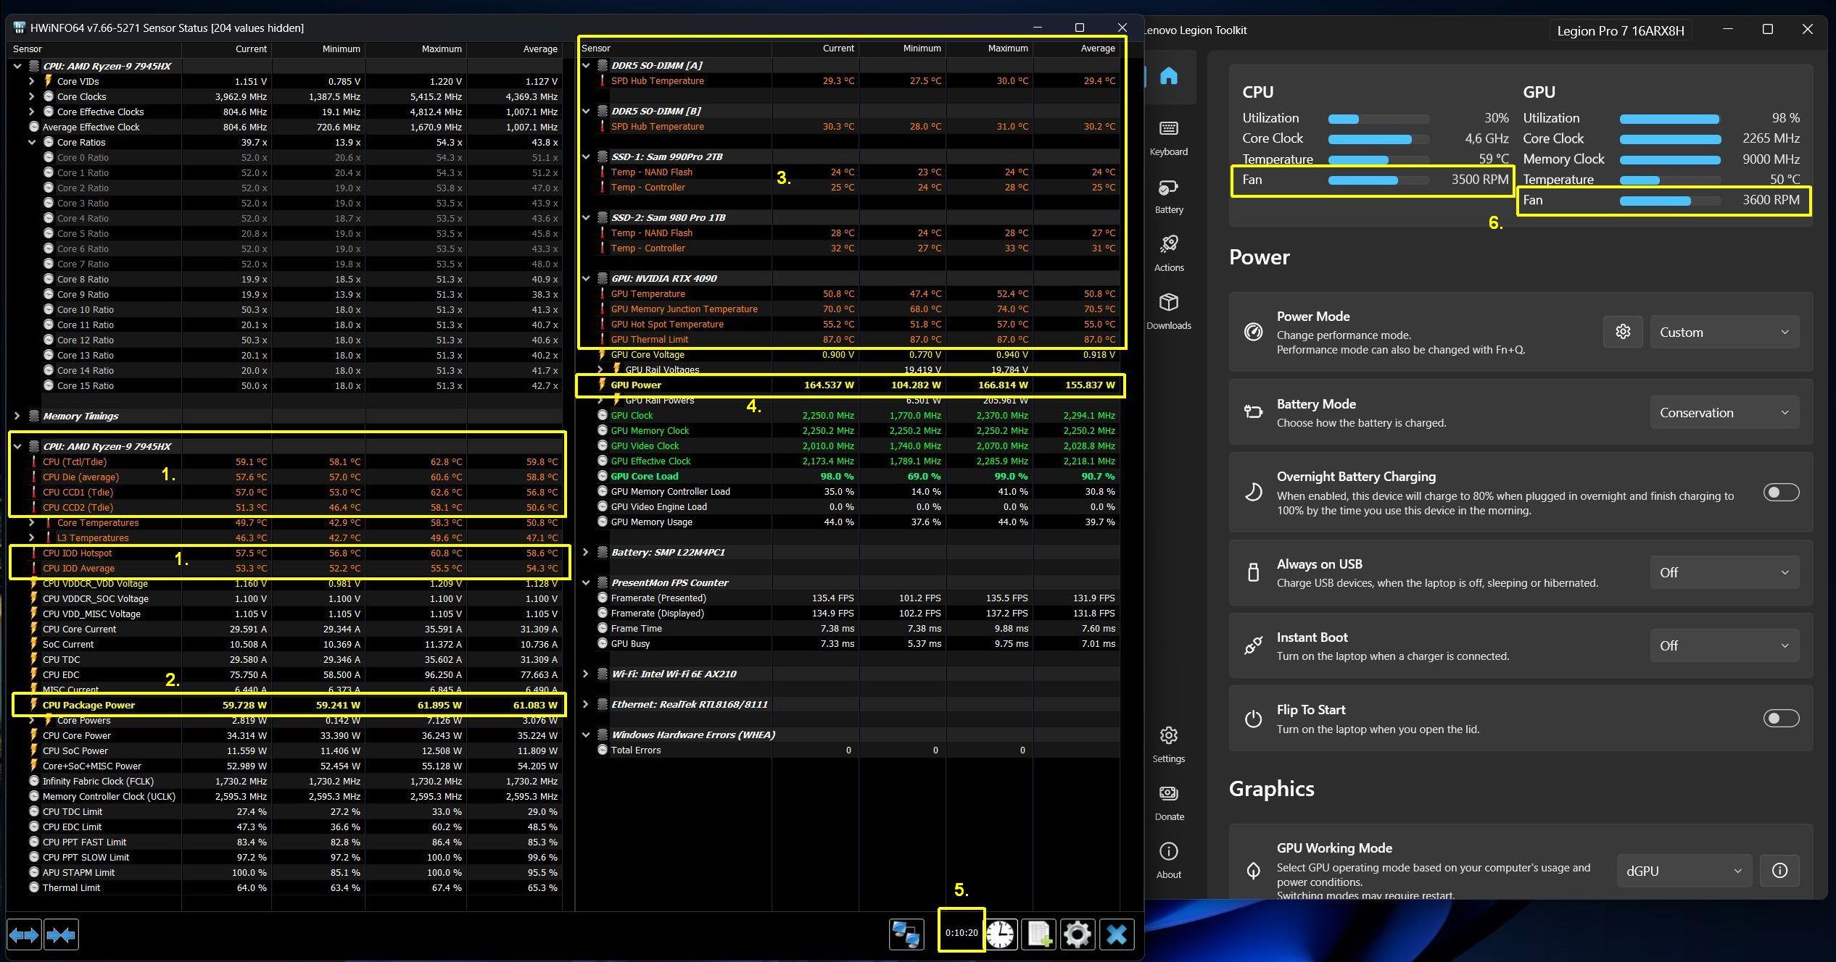Collapse Core Ratios tree node
The height and width of the screenshot is (962, 1836).
32,142
